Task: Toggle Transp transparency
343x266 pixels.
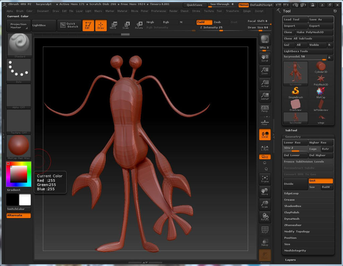Action: click(x=265, y=242)
